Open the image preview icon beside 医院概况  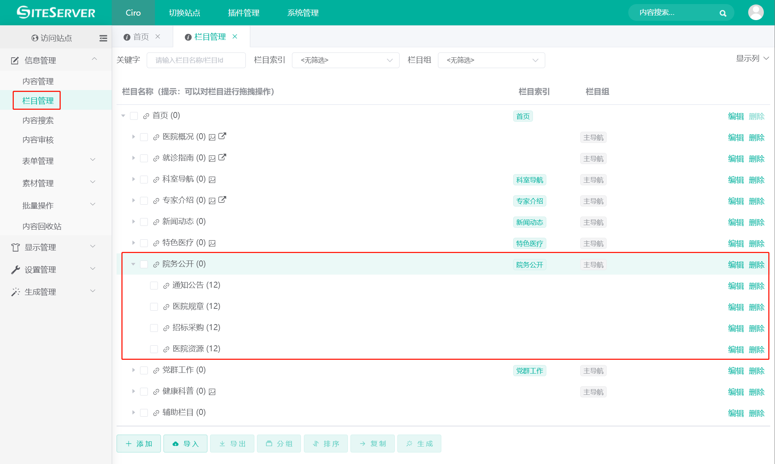point(212,137)
